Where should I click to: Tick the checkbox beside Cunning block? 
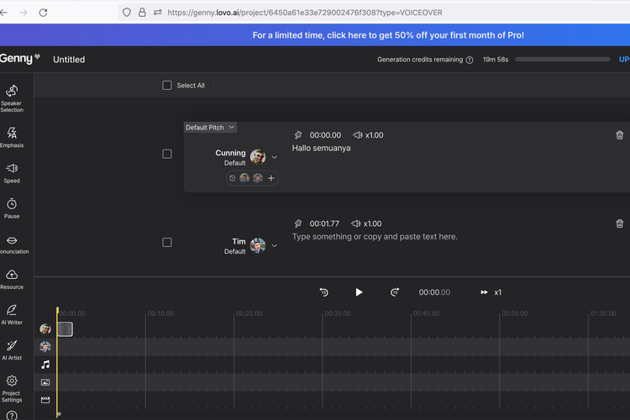coord(167,154)
